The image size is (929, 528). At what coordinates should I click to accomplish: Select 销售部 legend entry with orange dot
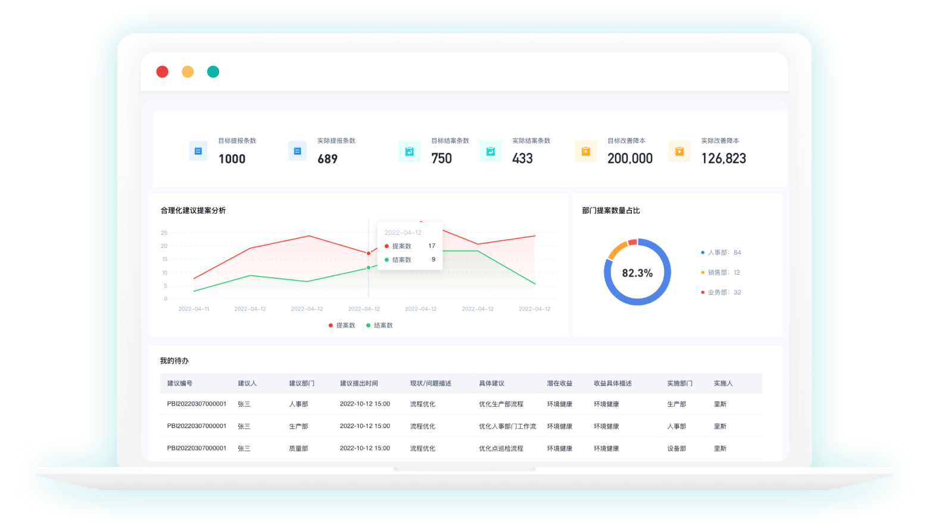(720, 272)
